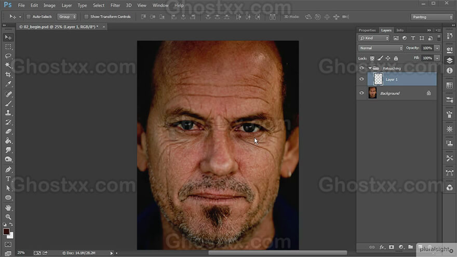Screen dimensions: 457x257
Task: Open the layer filter Kind dropdown
Action: click(x=373, y=38)
